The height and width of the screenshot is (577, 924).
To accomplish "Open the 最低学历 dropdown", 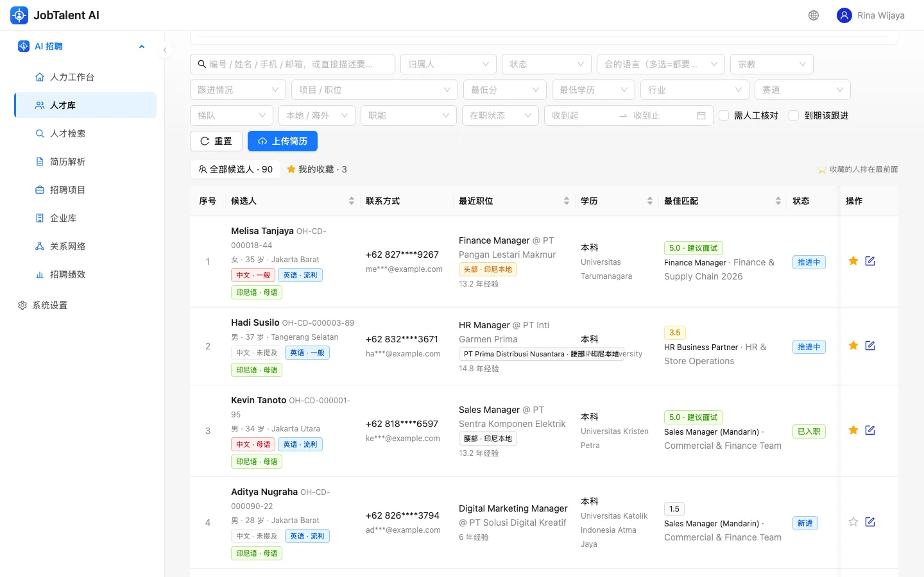I will pyautogui.click(x=594, y=90).
